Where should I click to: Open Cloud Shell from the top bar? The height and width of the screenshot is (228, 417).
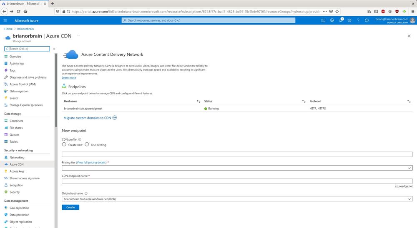(x=323, y=20)
